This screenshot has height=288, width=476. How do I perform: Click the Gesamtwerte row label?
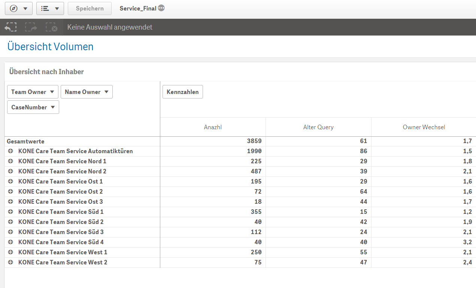point(25,141)
